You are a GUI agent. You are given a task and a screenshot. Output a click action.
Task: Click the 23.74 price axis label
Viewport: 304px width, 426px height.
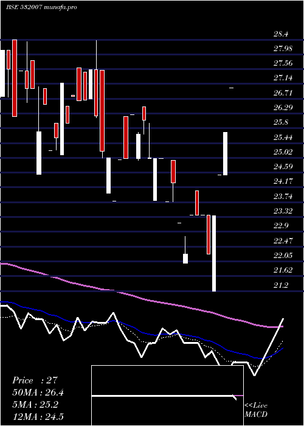click(283, 196)
